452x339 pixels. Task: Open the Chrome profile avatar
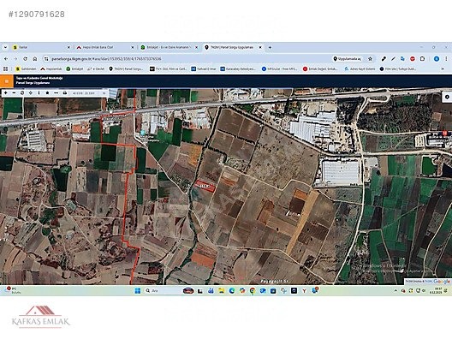(x=437, y=59)
